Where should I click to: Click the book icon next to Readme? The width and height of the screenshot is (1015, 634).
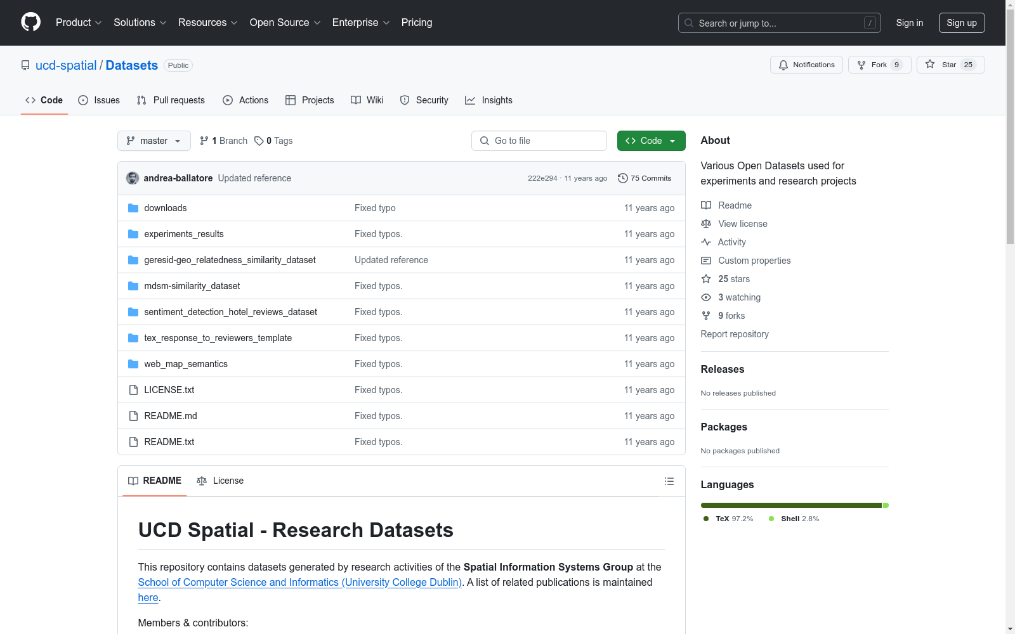[706, 205]
